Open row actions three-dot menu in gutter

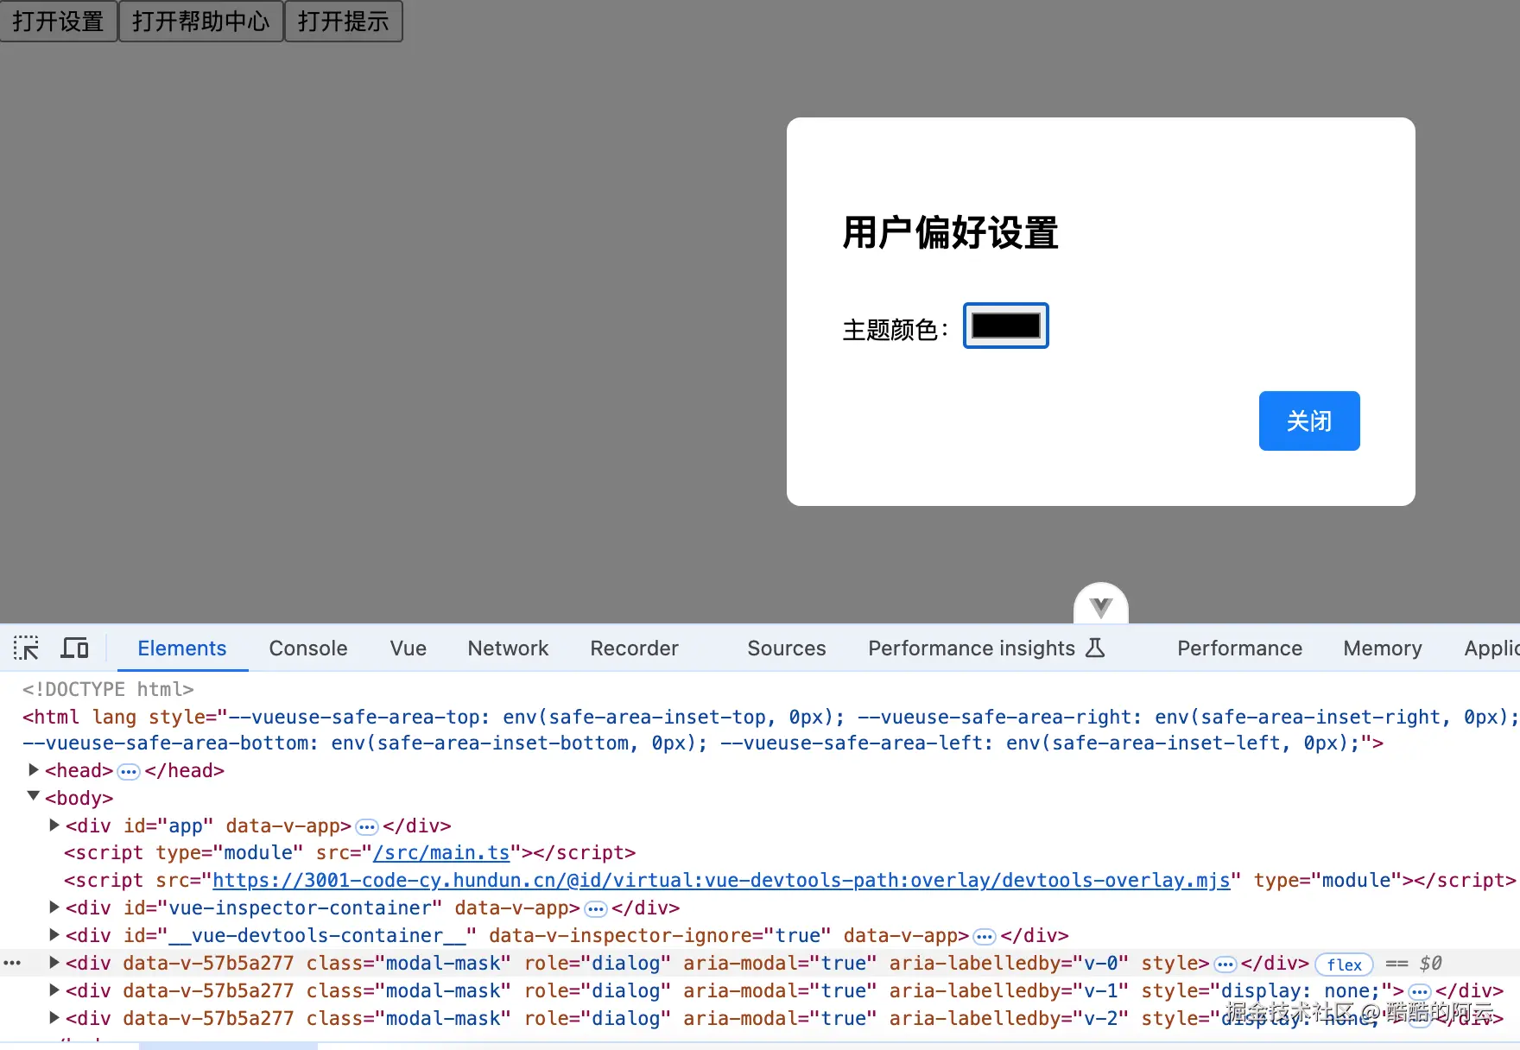click(12, 962)
